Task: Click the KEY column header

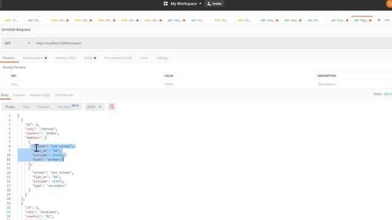Action: 13,76
